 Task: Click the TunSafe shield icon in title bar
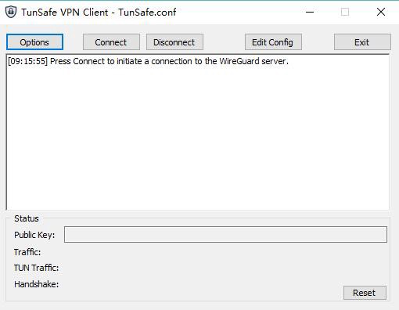pyautogui.click(x=11, y=12)
